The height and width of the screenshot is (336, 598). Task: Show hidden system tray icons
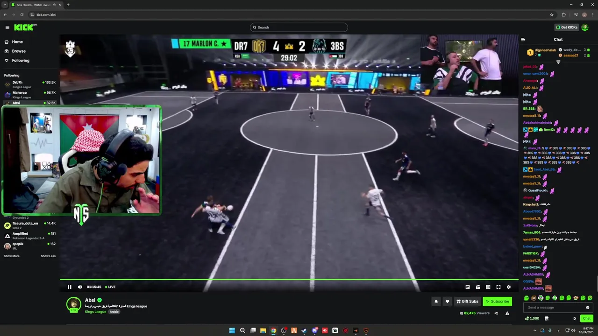click(x=535, y=330)
